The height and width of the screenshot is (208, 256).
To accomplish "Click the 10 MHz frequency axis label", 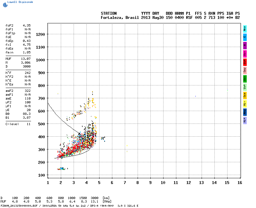I will click(x=163, y=183).
